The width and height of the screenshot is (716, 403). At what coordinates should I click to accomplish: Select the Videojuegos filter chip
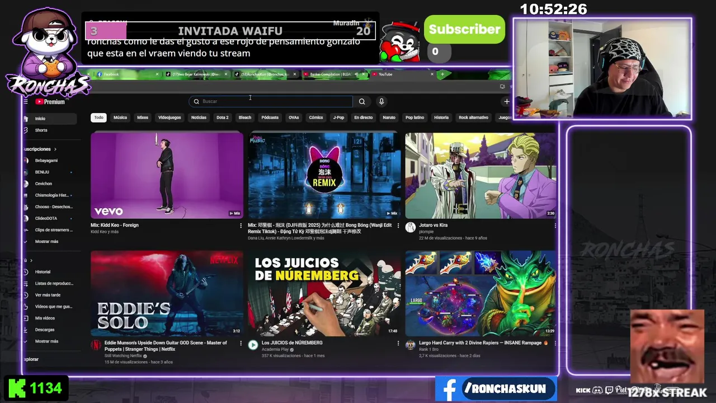click(x=169, y=118)
